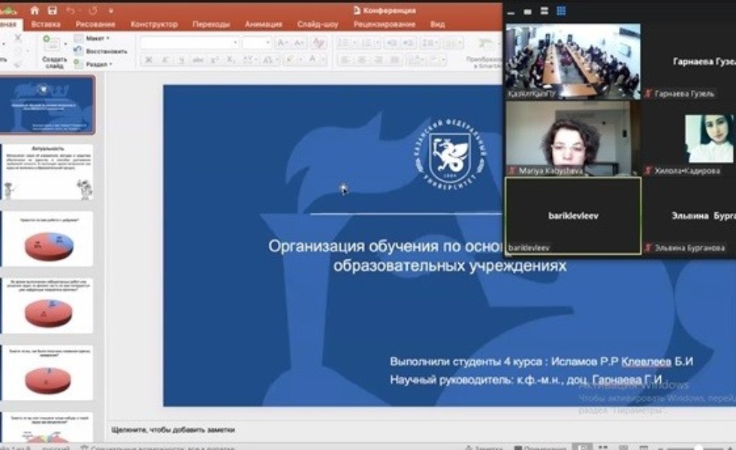Screen dimensions: 736x450
Task: Click the Home icon in quick access toolbar
Action: 35,10
